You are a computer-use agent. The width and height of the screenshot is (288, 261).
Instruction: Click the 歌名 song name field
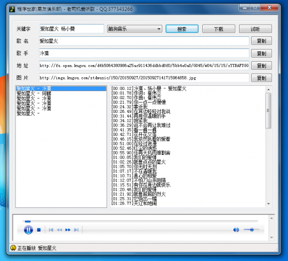point(144,41)
